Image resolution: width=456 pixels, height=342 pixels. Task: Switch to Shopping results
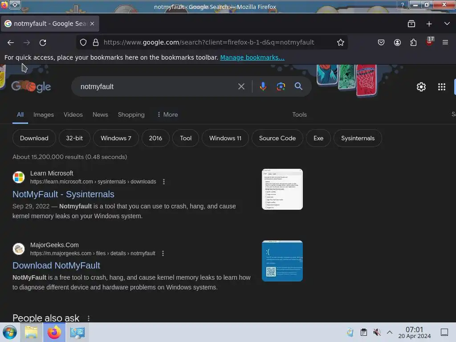[131, 114]
